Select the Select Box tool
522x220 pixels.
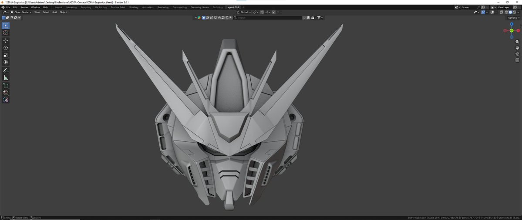tap(6, 26)
